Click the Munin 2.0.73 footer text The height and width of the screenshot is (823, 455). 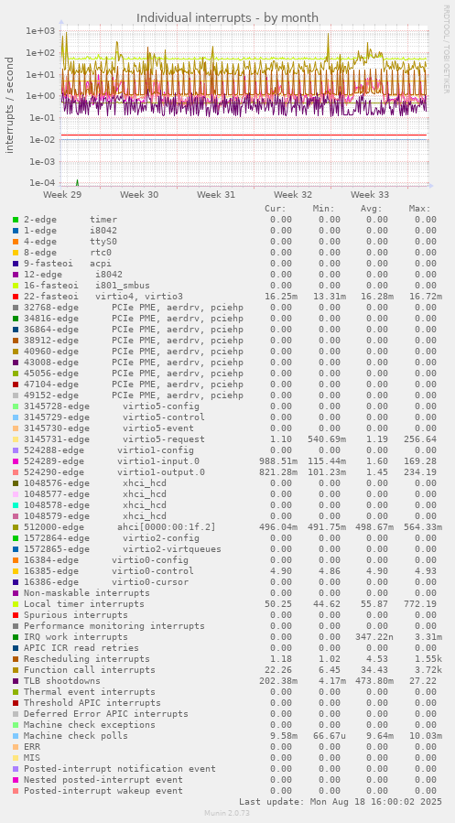pos(227,813)
